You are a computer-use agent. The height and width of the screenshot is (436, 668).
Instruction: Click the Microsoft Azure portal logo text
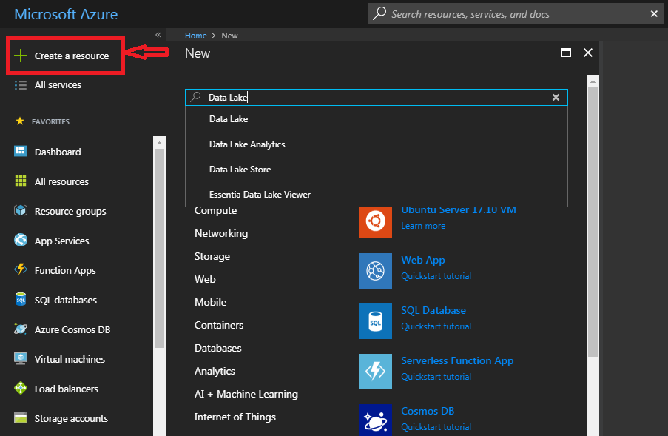(x=66, y=14)
